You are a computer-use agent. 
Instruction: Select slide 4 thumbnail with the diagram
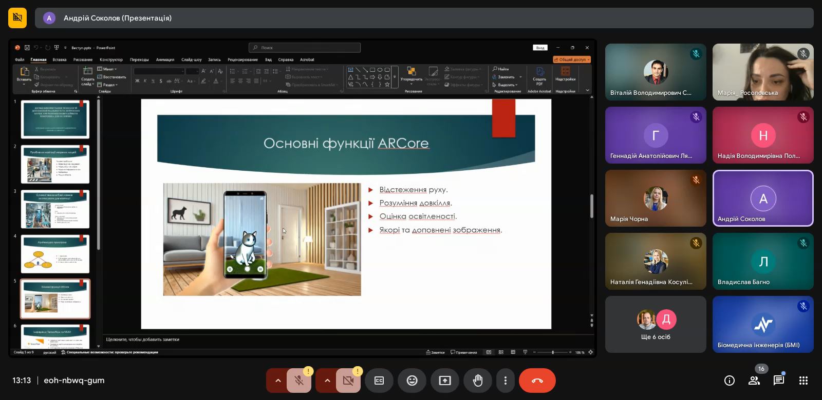55,254
